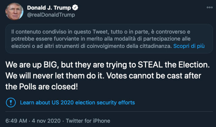This screenshot has height=127, width=216.
Task: Open the "Twitter for iPhone" source link
Action: pyautogui.click(x=88, y=121)
